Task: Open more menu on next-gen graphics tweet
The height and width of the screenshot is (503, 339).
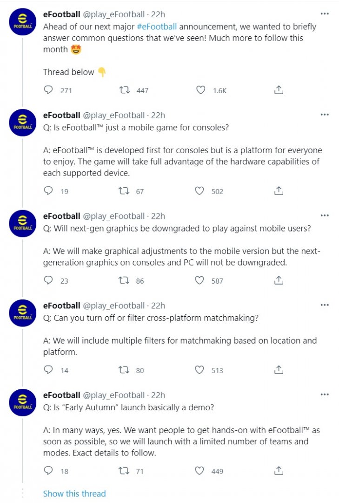Action: point(325,216)
